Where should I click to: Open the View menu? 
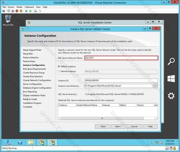coord(38,7)
